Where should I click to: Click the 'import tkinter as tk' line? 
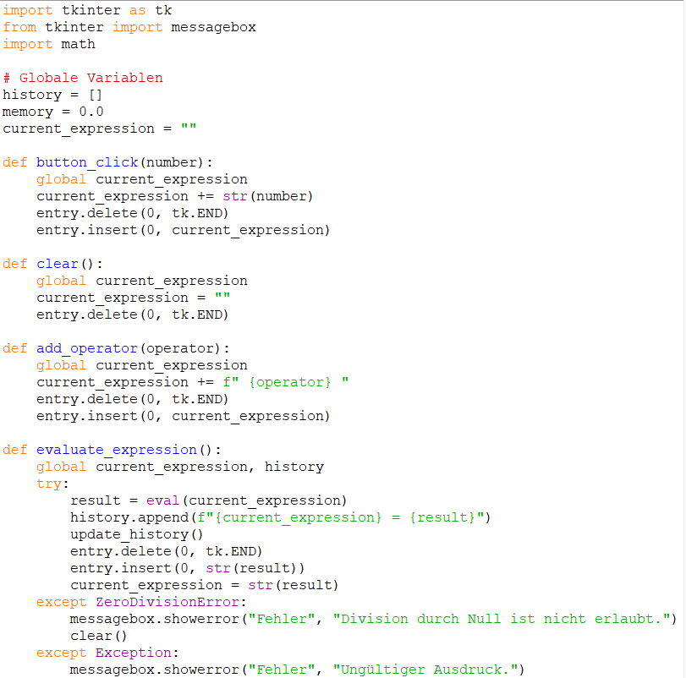pyautogui.click(x=87, y=10)
